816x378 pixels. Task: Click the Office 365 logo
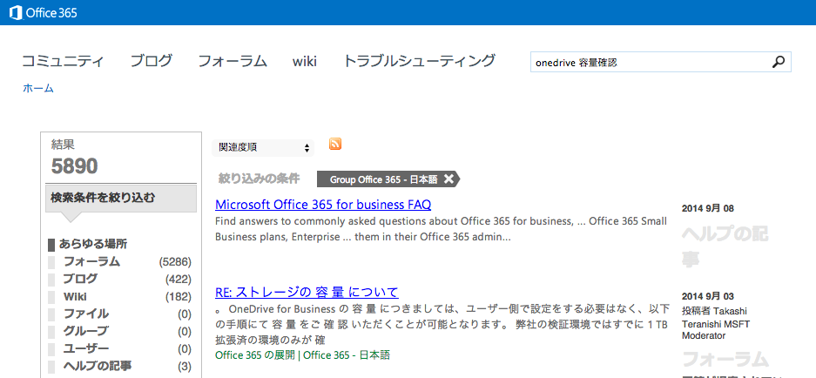(44, 12)
